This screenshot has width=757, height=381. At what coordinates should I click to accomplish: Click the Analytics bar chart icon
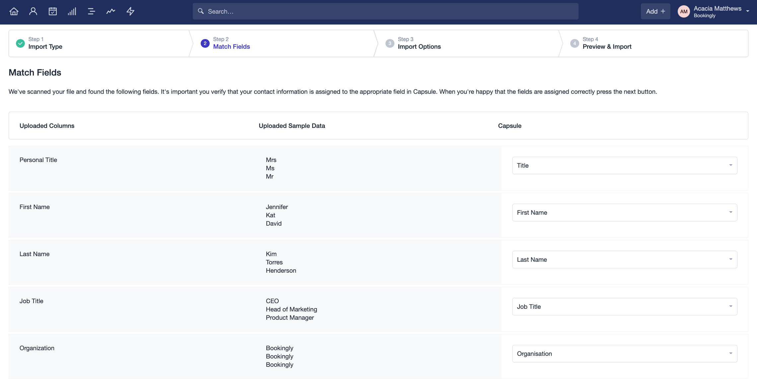pos(72,11)
